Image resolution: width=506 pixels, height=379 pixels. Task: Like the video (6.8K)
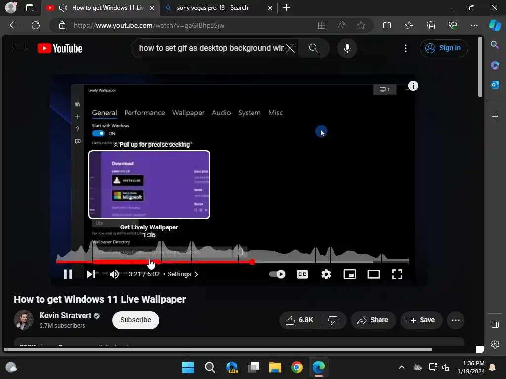tap(299, 320)
